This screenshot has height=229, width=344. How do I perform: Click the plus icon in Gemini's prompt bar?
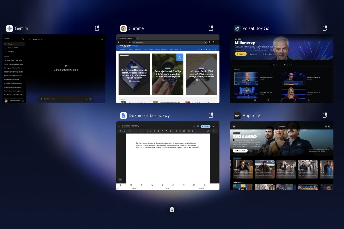click(41, 99)
